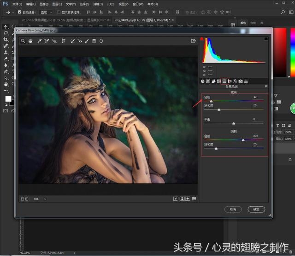Open the Presets panel tab
This screenshot has width=295, height=256.
point(246,81)
